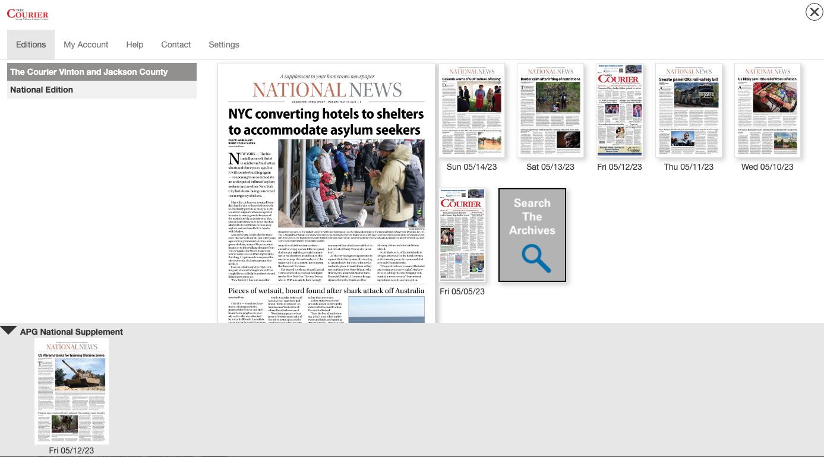Open the My Account tab
This screenshot has height=457, width=824.
tap(86, 45)
